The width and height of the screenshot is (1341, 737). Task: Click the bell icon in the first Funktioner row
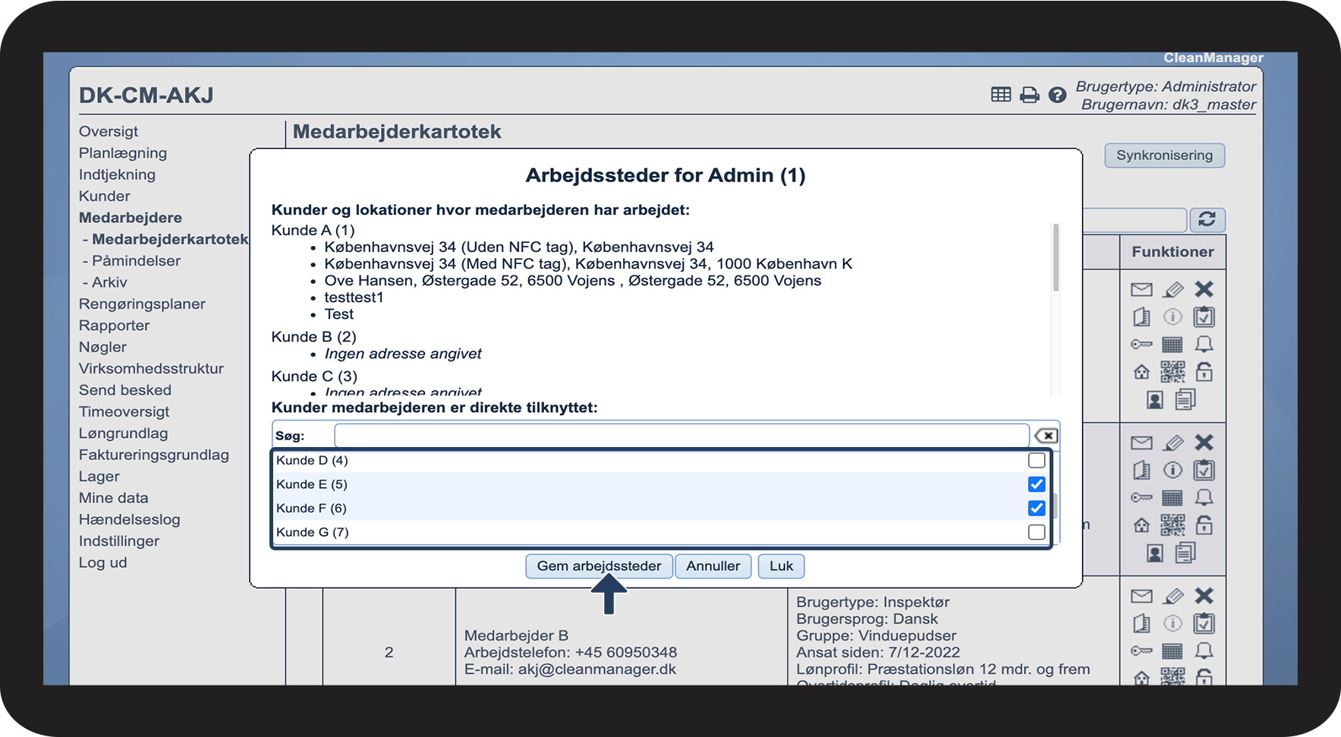click(1204, 345)
